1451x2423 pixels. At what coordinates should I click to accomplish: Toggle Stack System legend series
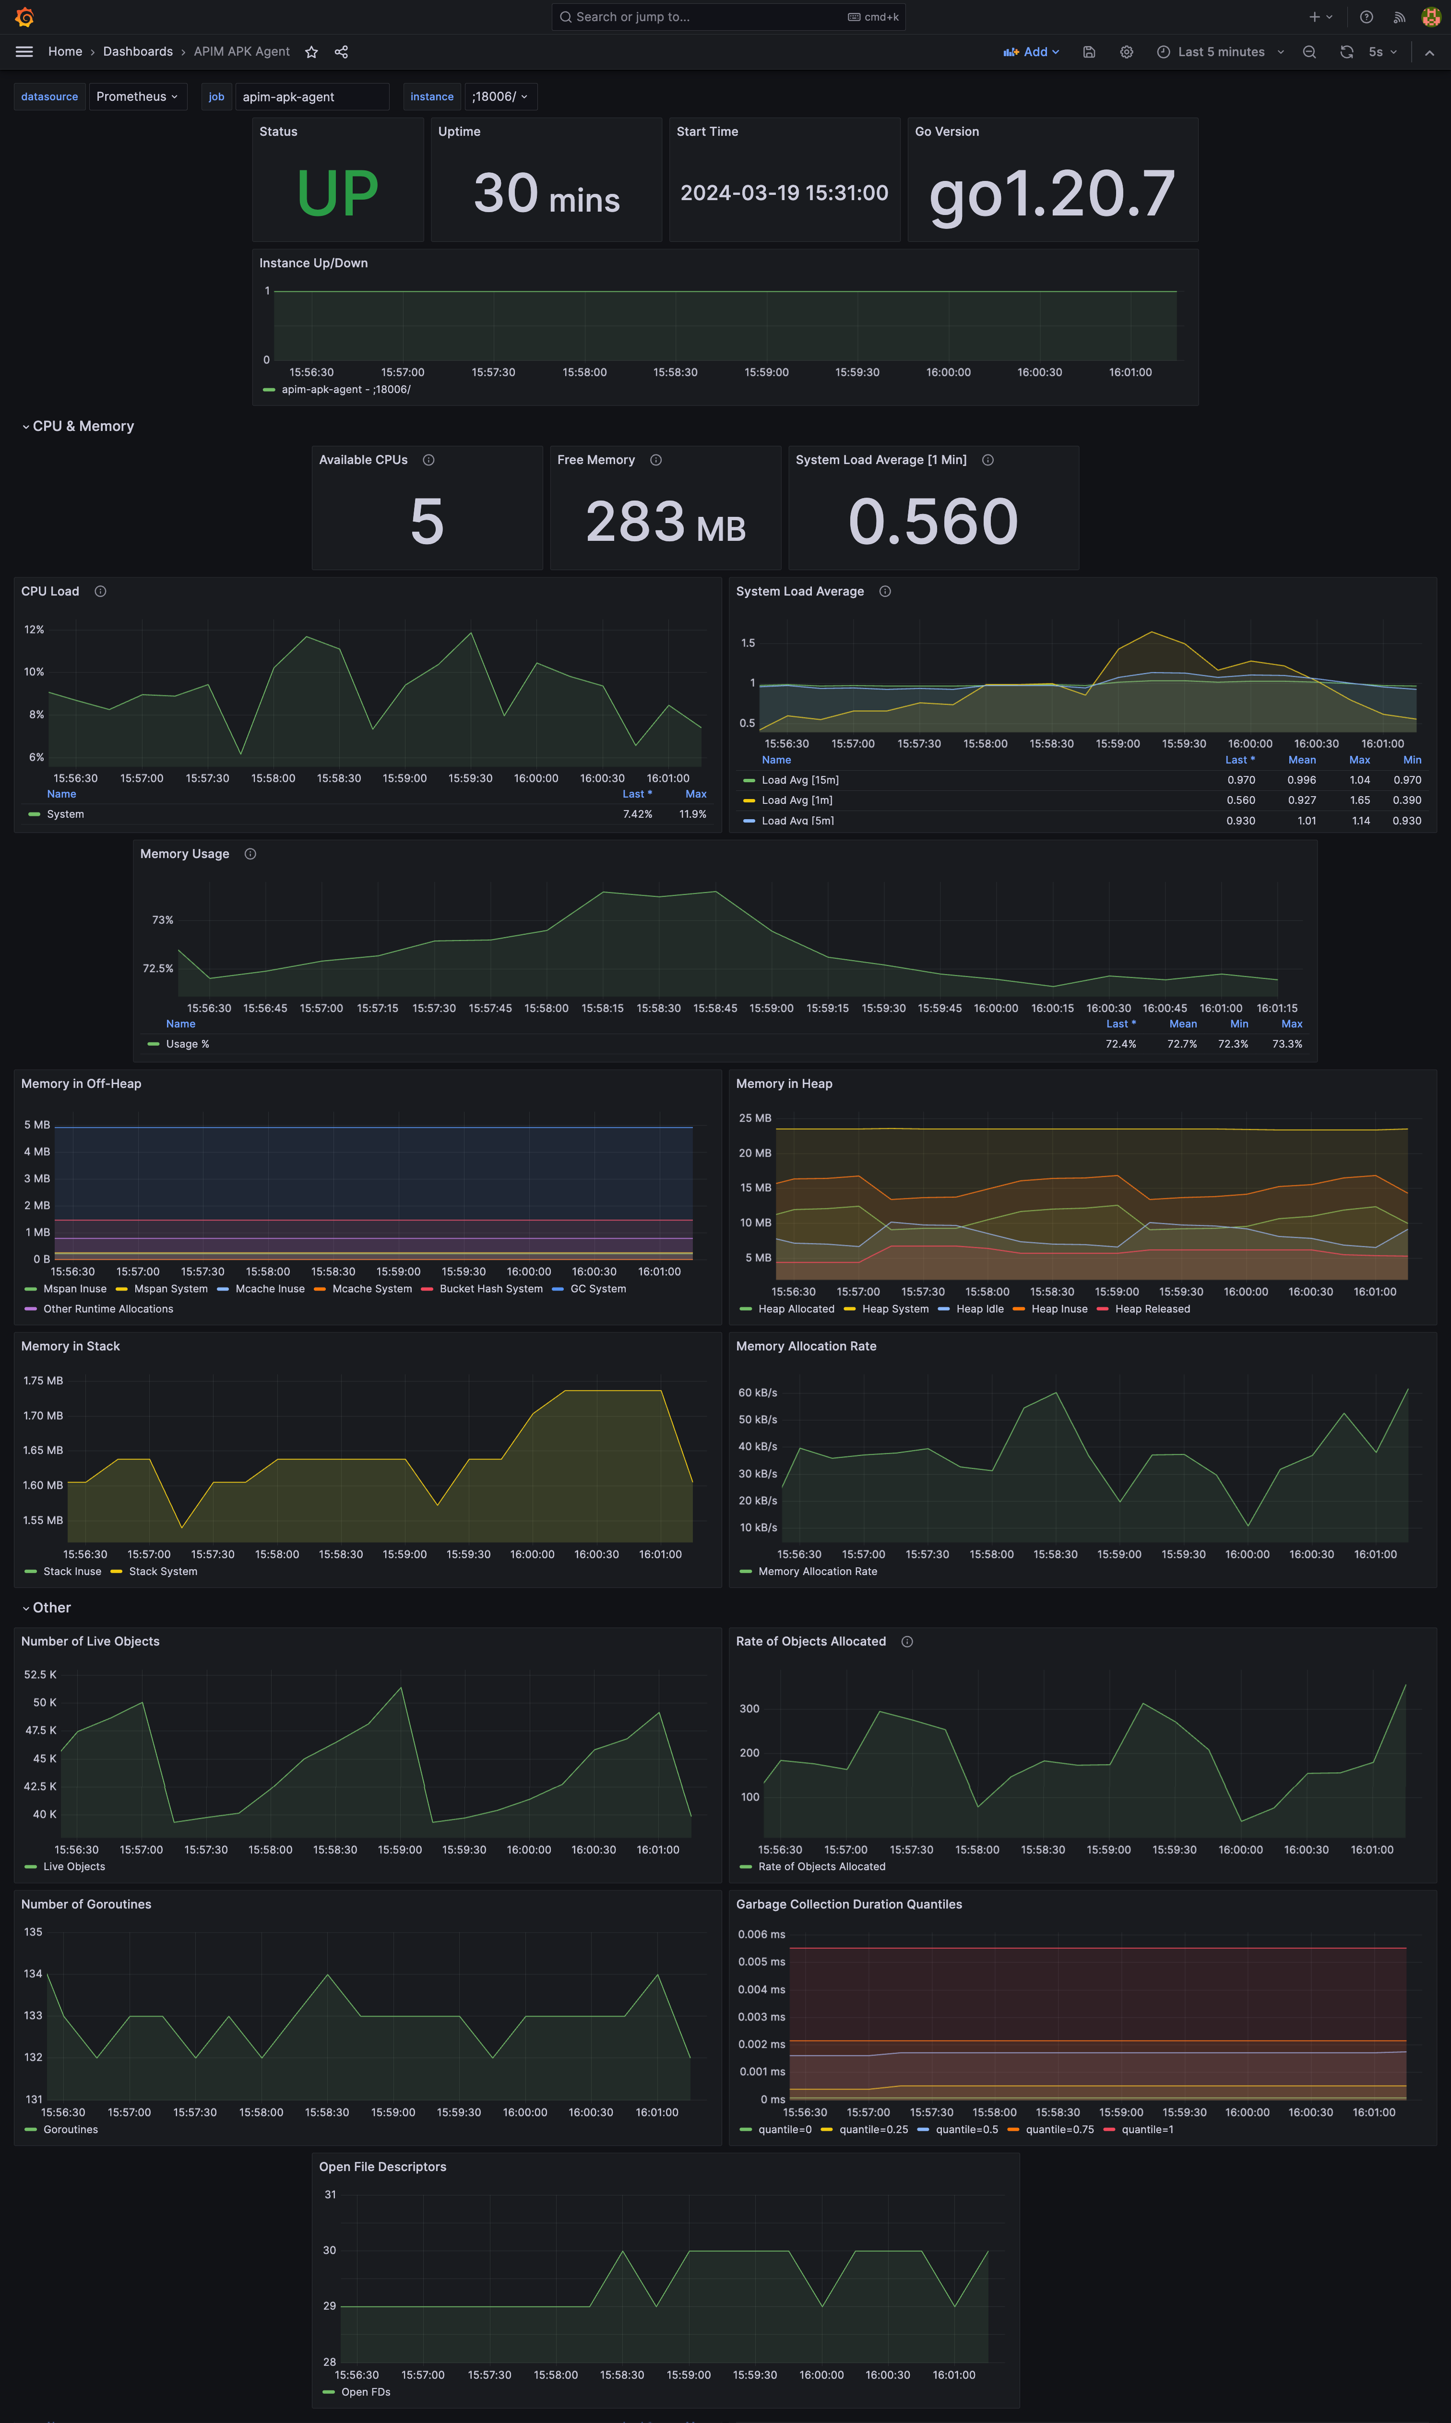point(162,1571)
